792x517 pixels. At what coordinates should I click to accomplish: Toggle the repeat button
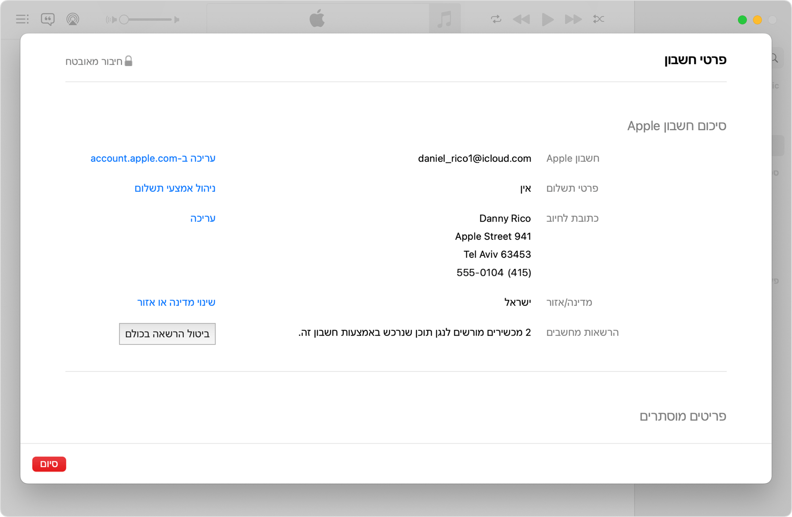coord(496,19)
